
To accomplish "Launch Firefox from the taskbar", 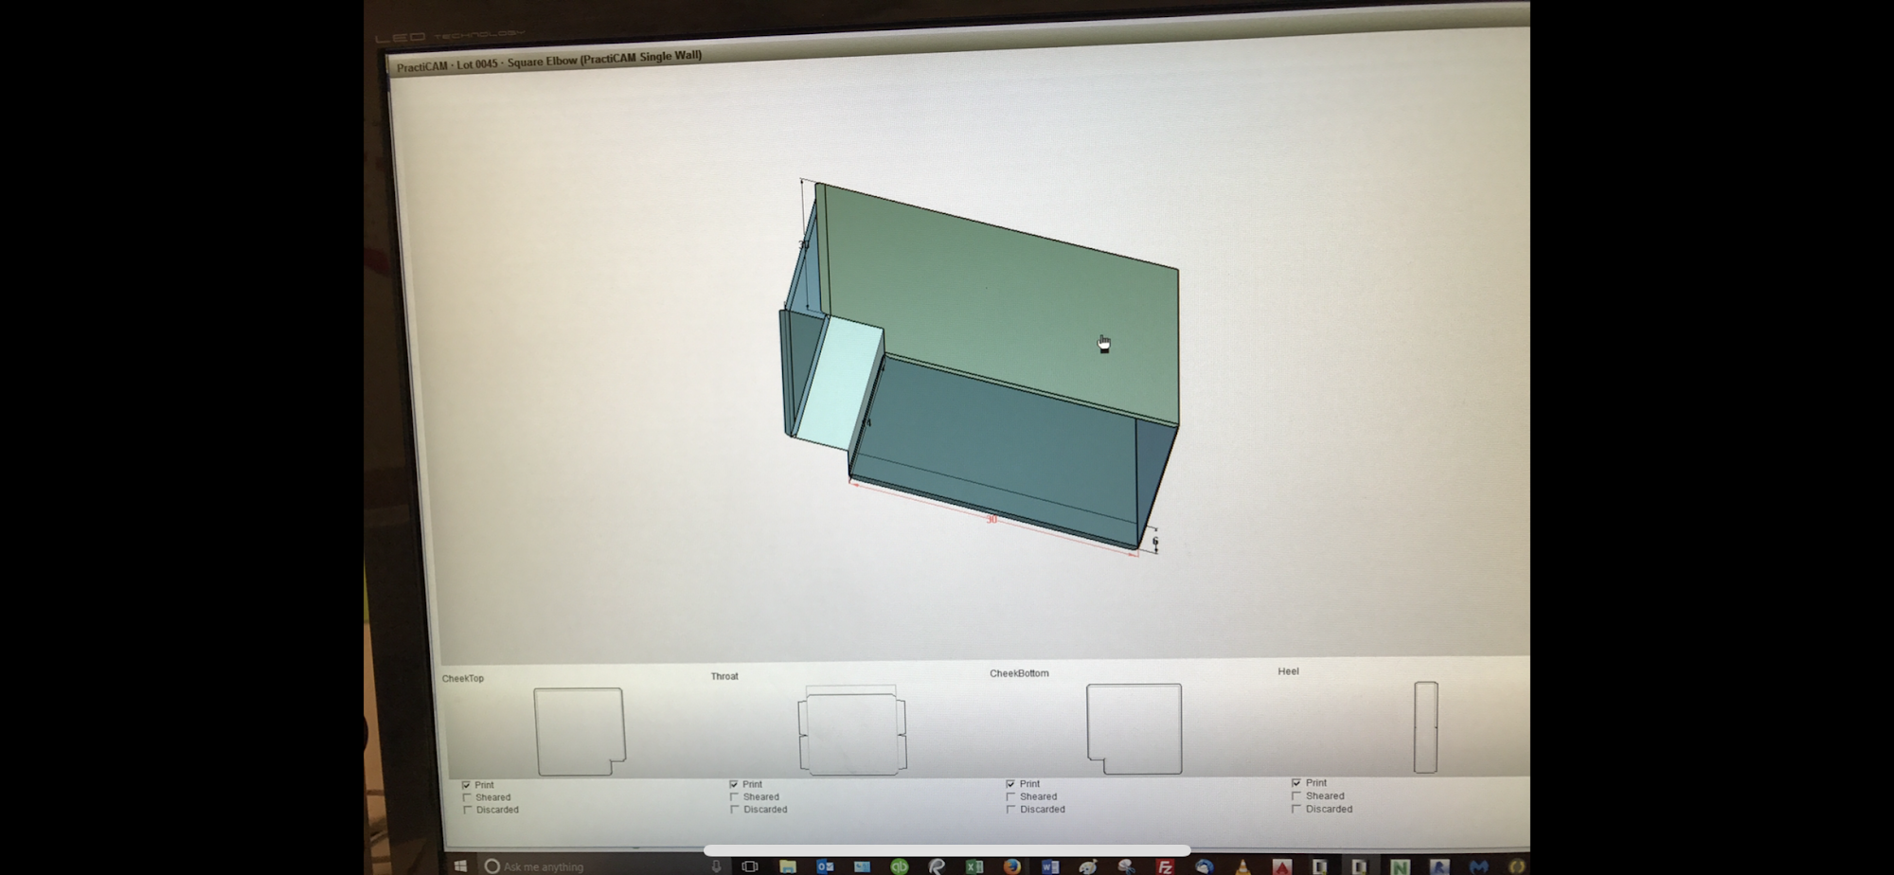I will coord(1011,866).
